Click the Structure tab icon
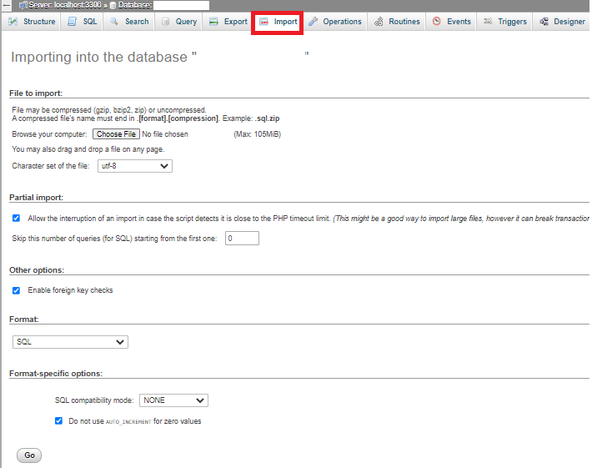The height and width of the screenshot is (468, 592). (x=14, y=22)
